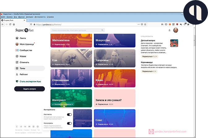Open the Отвечать section
The width and height of the screenshot is (208, 138).
pos(24,62)
